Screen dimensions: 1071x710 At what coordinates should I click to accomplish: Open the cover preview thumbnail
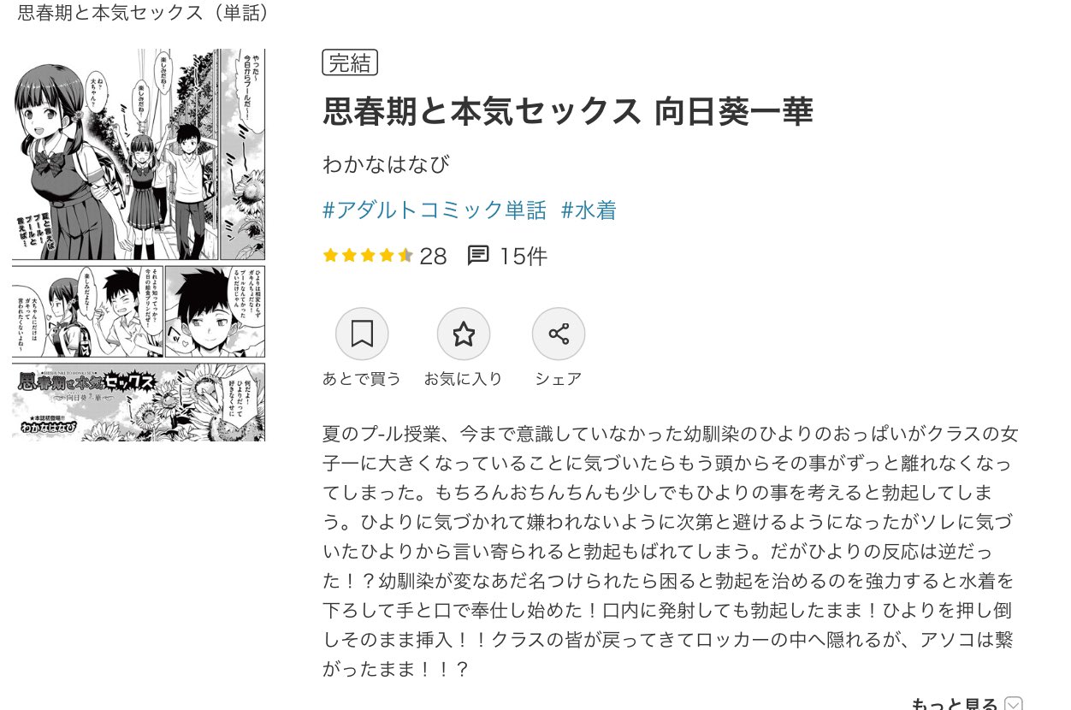139,245
